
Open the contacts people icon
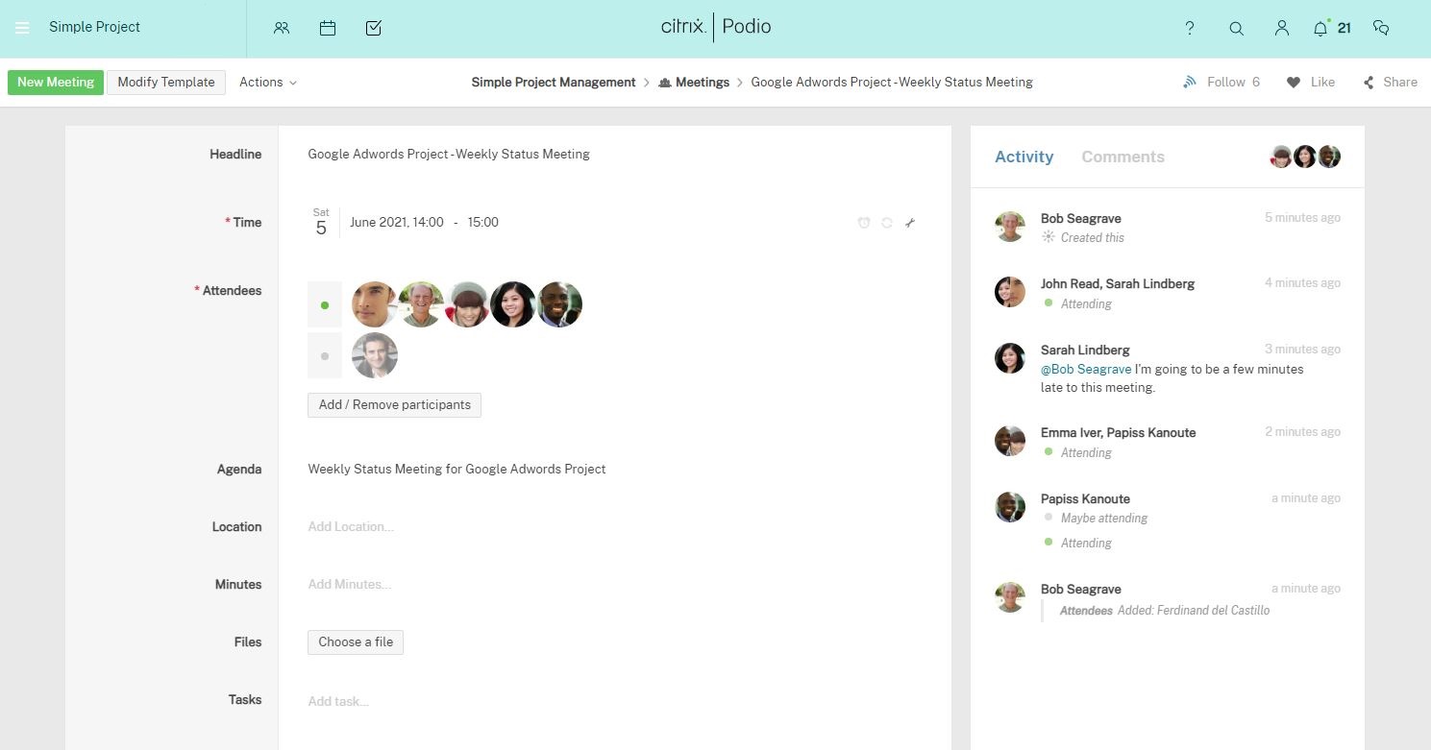pyautogui.click(x=282, y=28)
